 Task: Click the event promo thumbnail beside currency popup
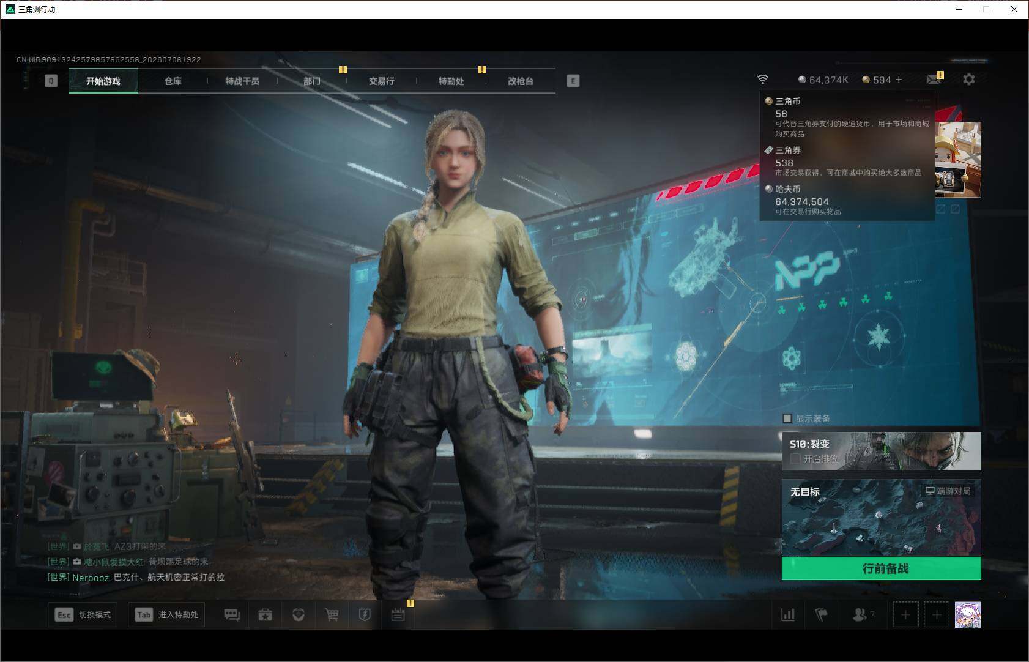(958, 159)
